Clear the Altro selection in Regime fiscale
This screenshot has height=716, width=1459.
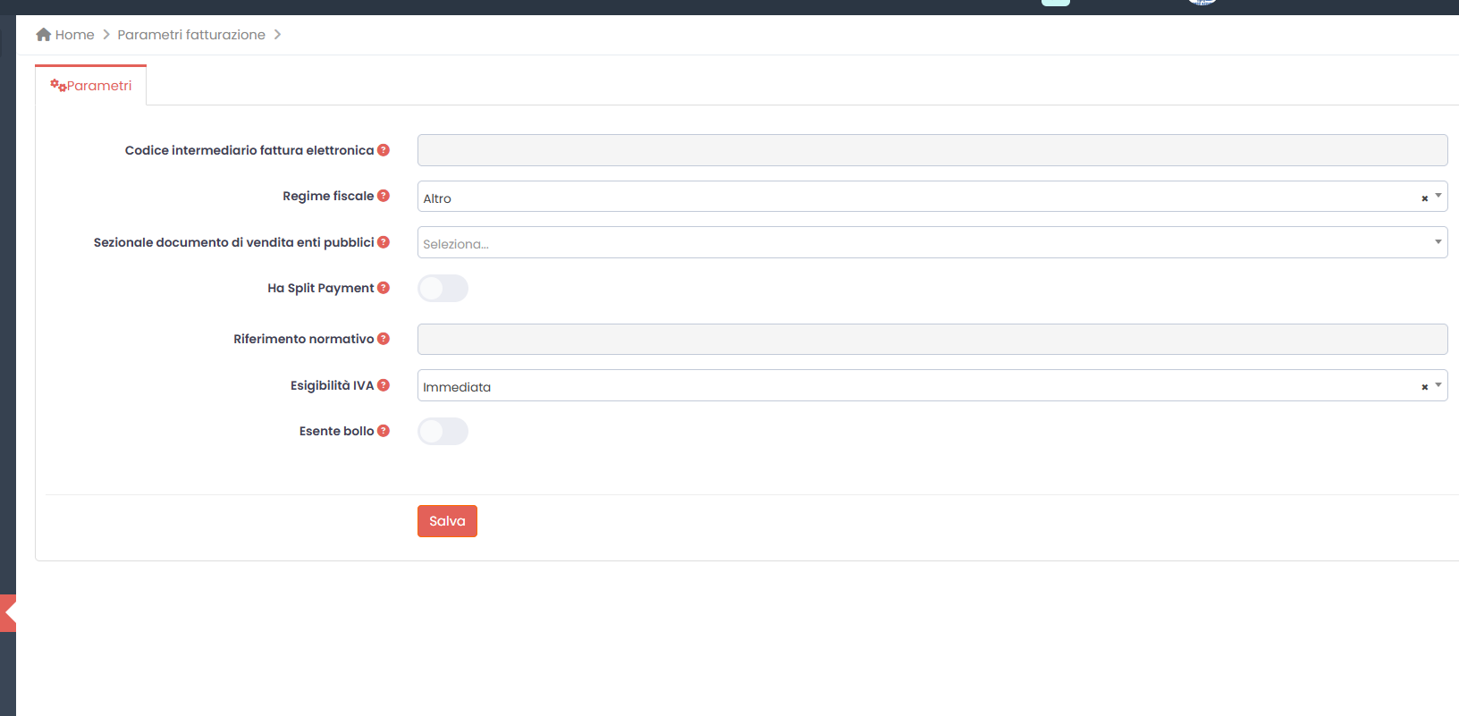(1424, 198)
